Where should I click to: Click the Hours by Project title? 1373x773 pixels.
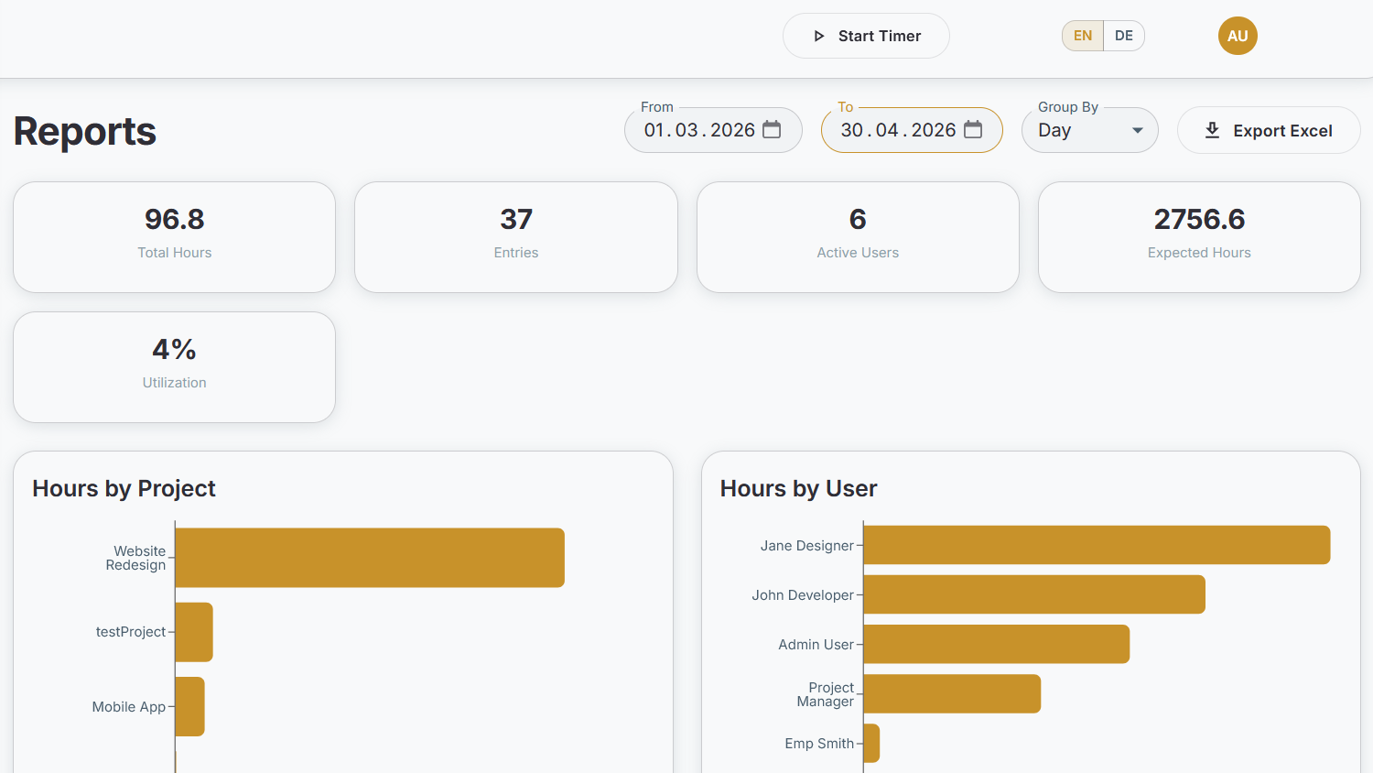124,488
